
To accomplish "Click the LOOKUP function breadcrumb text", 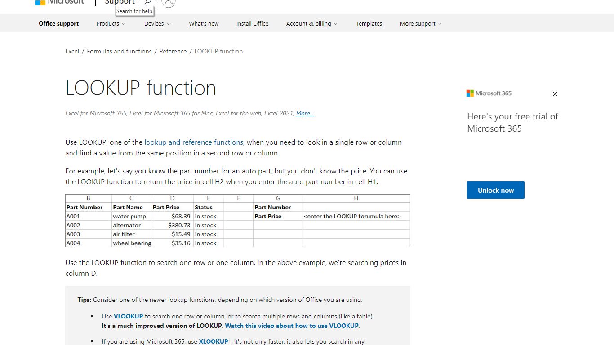I will (x=218, y=51).
